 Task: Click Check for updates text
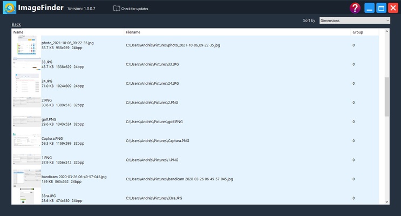pos(134,9)
